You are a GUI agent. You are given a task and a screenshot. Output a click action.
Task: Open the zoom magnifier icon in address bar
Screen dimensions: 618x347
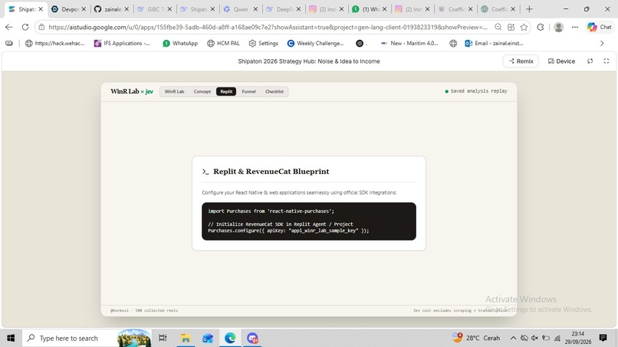pyautogui.click(x=498, y=27)
